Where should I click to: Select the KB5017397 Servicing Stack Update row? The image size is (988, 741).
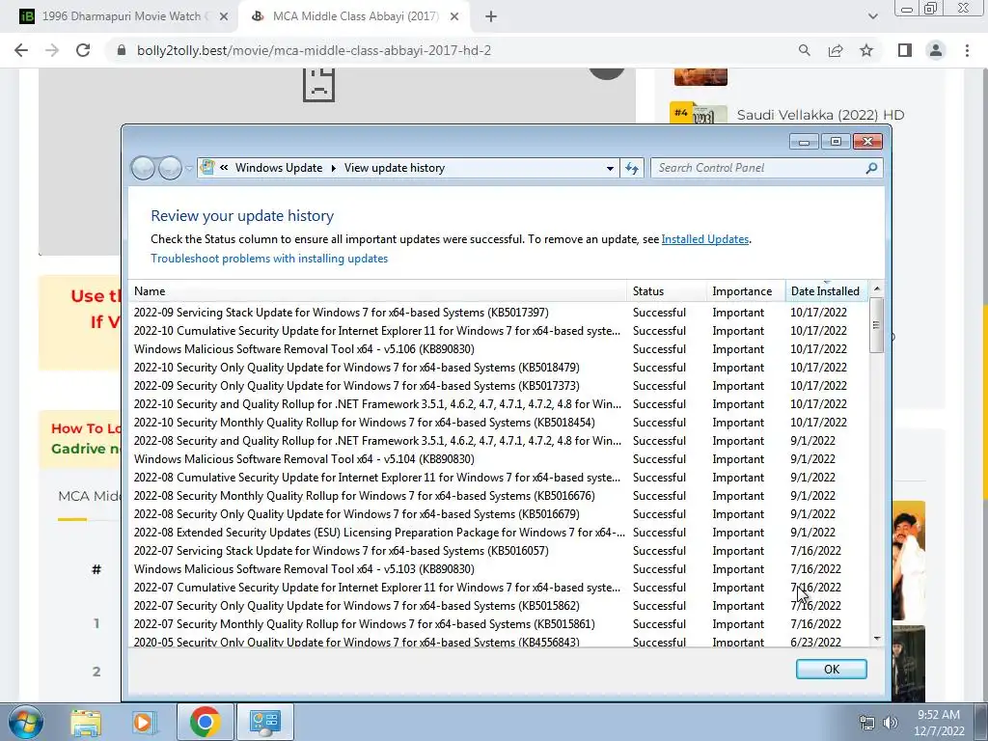(x=498, y=313)
